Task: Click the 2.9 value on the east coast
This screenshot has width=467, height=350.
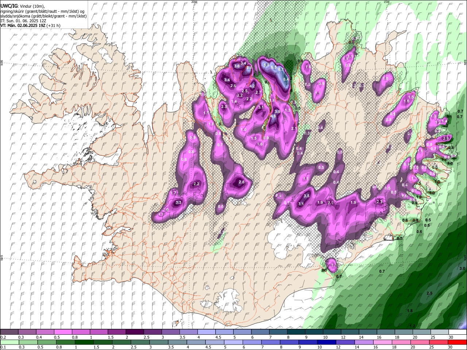Action: [x=445, y=139]
